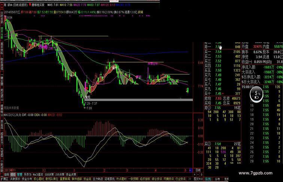Click the 换手 0.67% value

tap(258, 52)
